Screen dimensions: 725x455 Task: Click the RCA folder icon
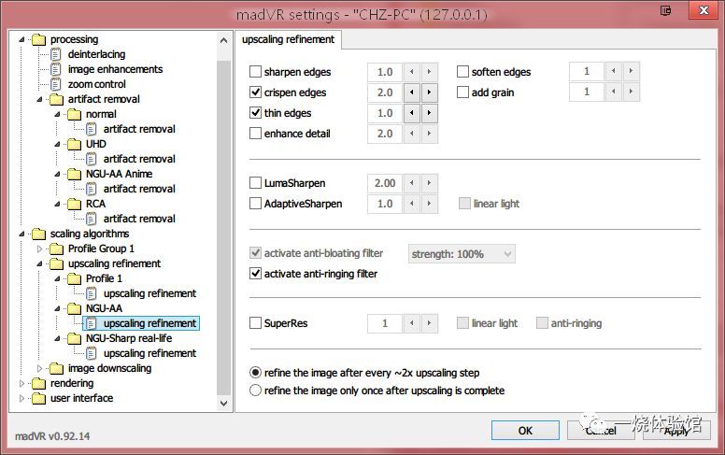coord(74,204)
